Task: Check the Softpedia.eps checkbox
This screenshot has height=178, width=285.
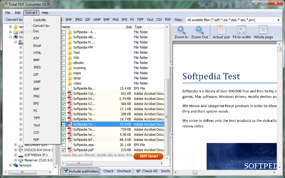Action: (x=64, y=145)
